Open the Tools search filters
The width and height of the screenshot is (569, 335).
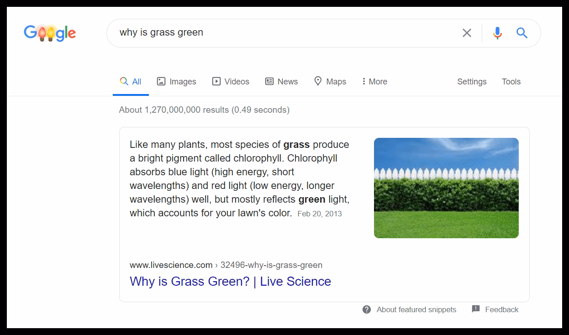coord(511,82)
